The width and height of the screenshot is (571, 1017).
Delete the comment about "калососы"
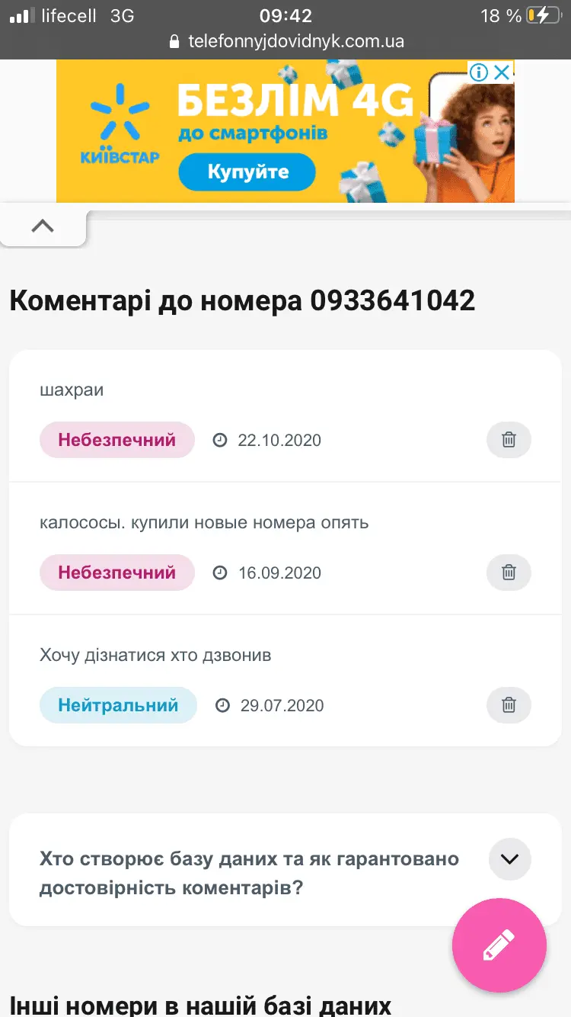pyautogui.click(x=509, y=573)
